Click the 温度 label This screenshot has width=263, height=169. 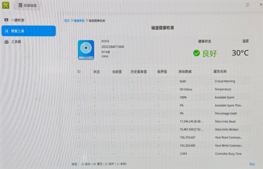click(245, 41)
